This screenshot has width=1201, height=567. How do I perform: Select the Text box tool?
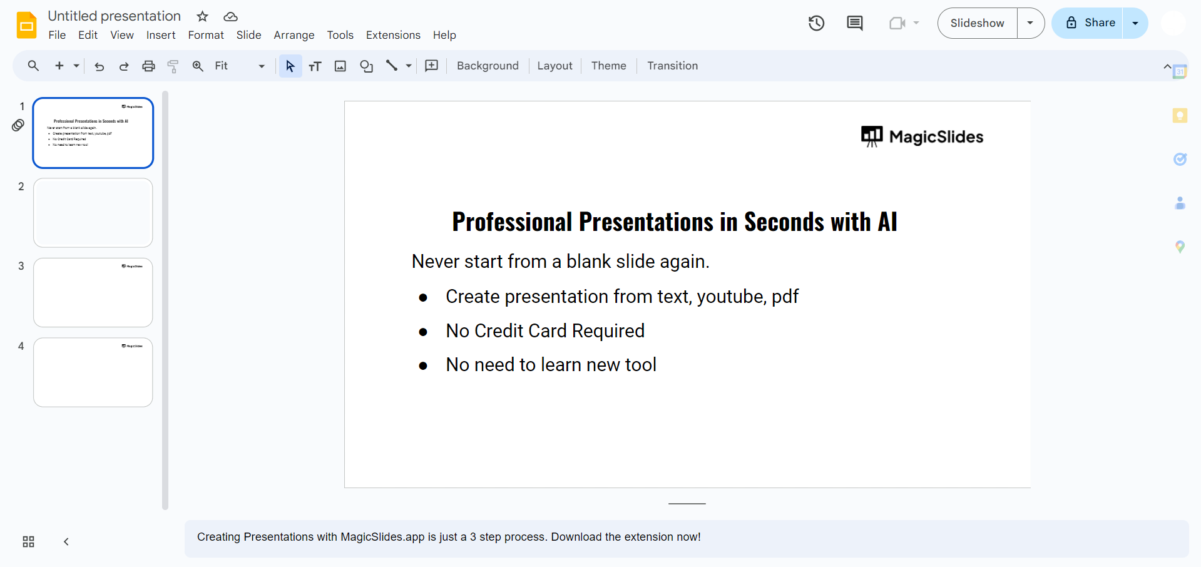[315, 66]
